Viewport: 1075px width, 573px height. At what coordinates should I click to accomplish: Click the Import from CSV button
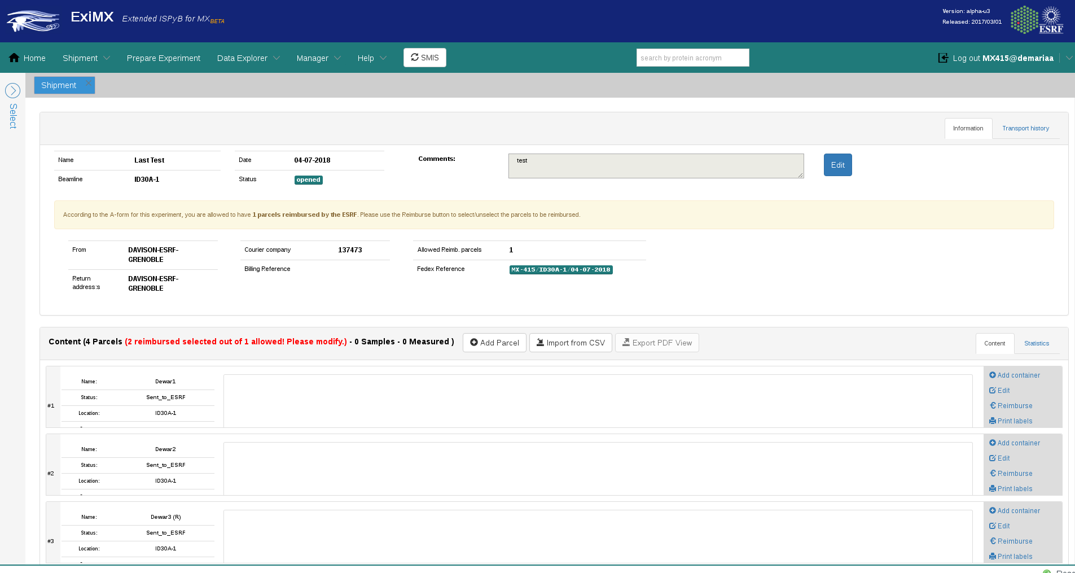(571, 342)
